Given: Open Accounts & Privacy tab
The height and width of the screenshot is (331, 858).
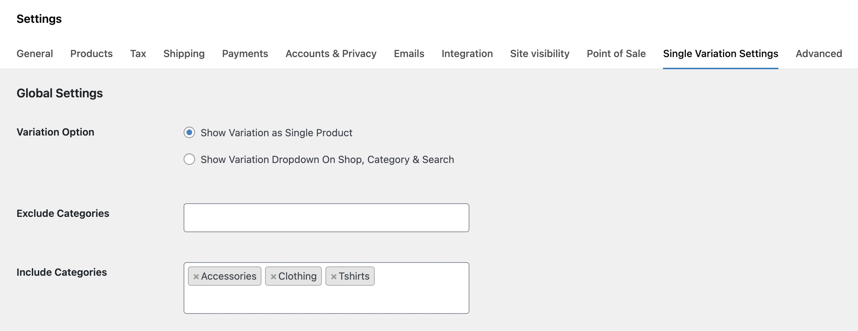Looking at the screenshot, I should coord(331,54).
